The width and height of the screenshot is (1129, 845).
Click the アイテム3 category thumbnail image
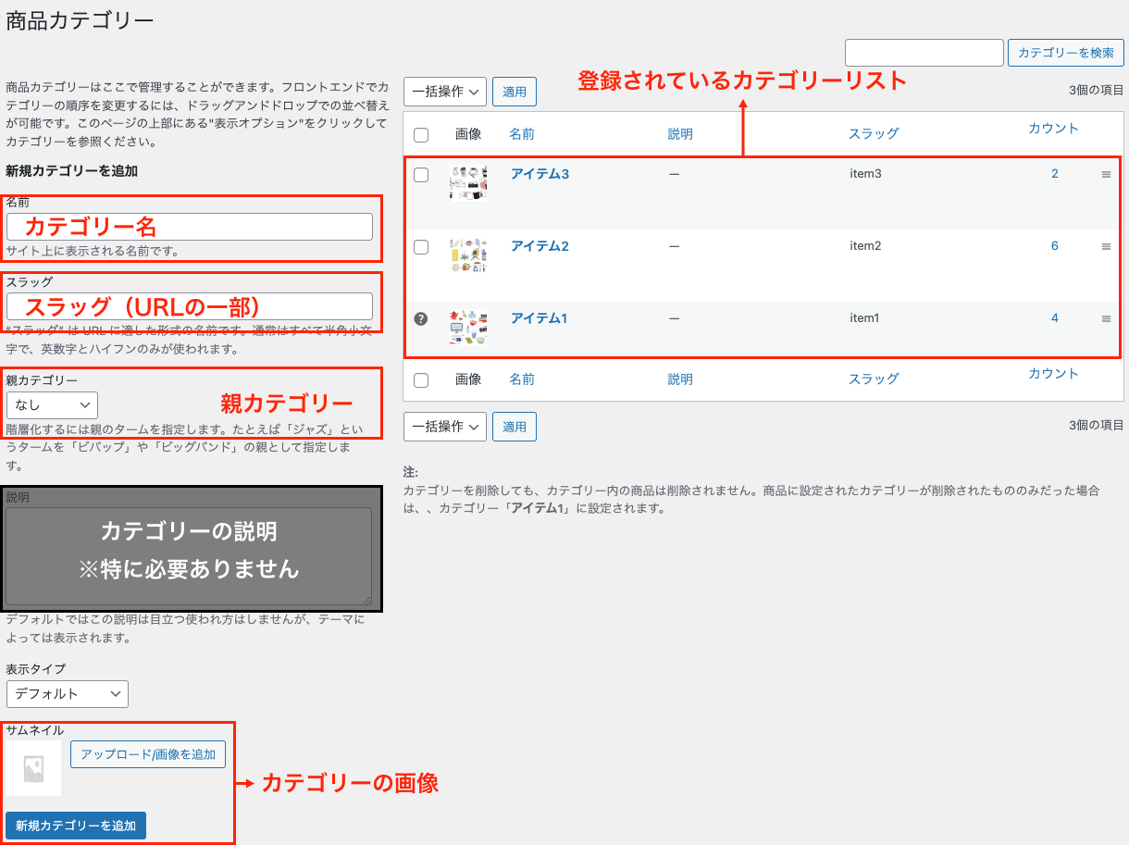[468, 182]
